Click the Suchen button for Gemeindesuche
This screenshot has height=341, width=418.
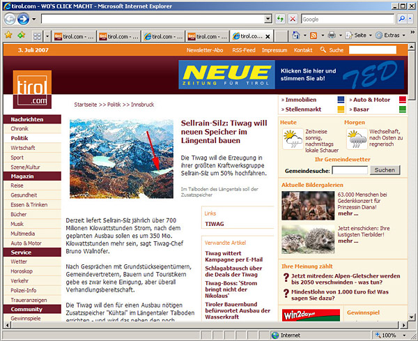point(385,169)
